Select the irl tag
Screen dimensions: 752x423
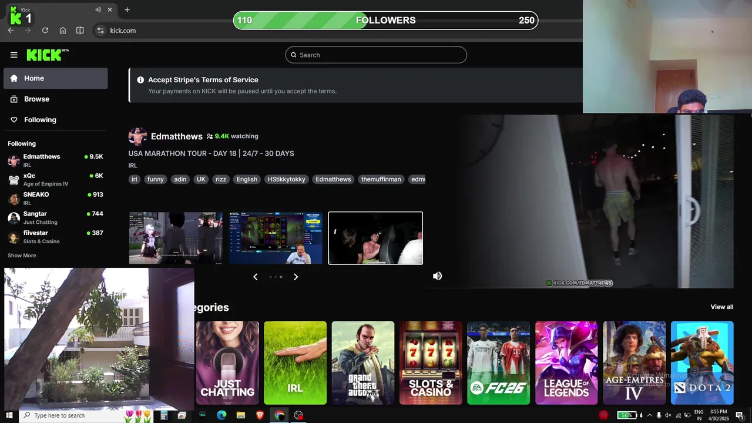point(135,179)
